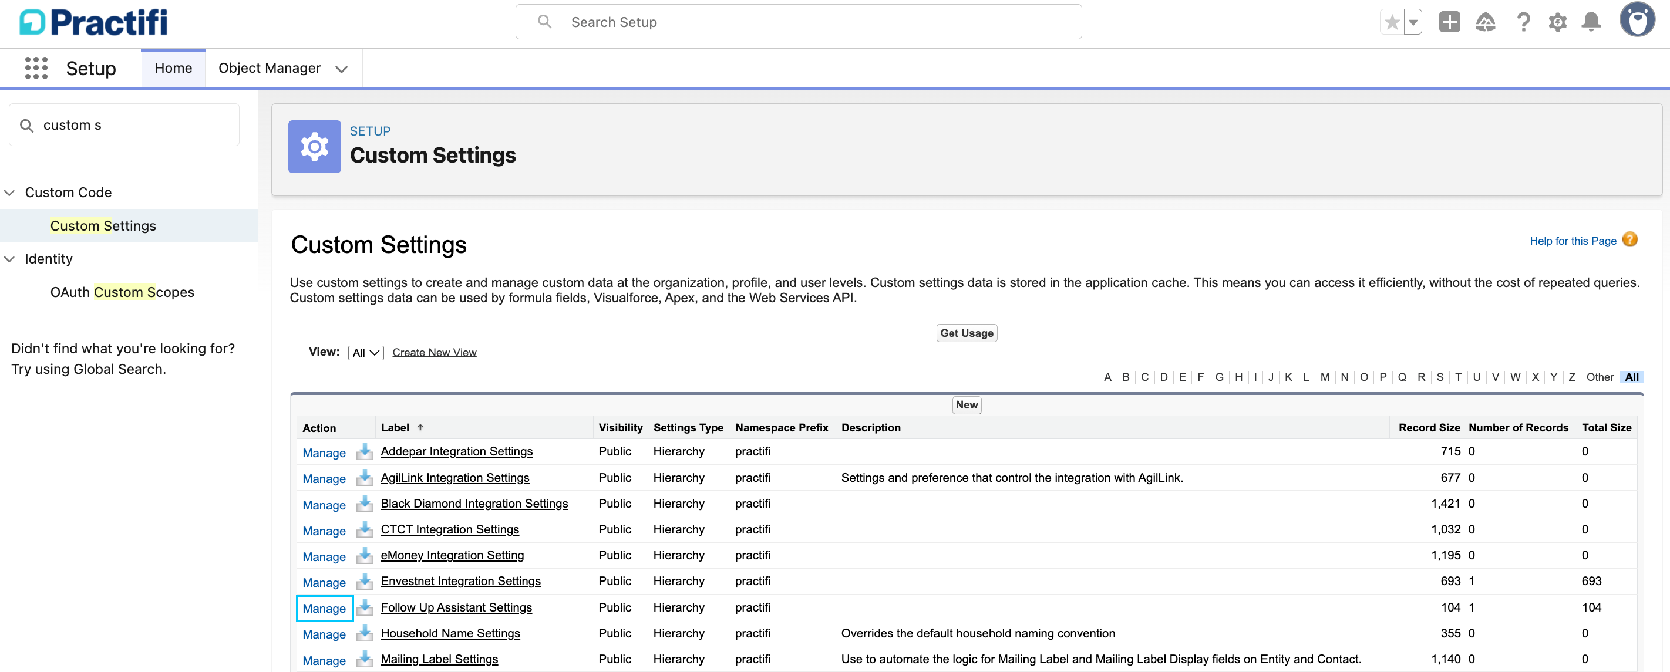Click the favorites star icon
This screenshot has height=672, width=1670.
click(1391, 22)
